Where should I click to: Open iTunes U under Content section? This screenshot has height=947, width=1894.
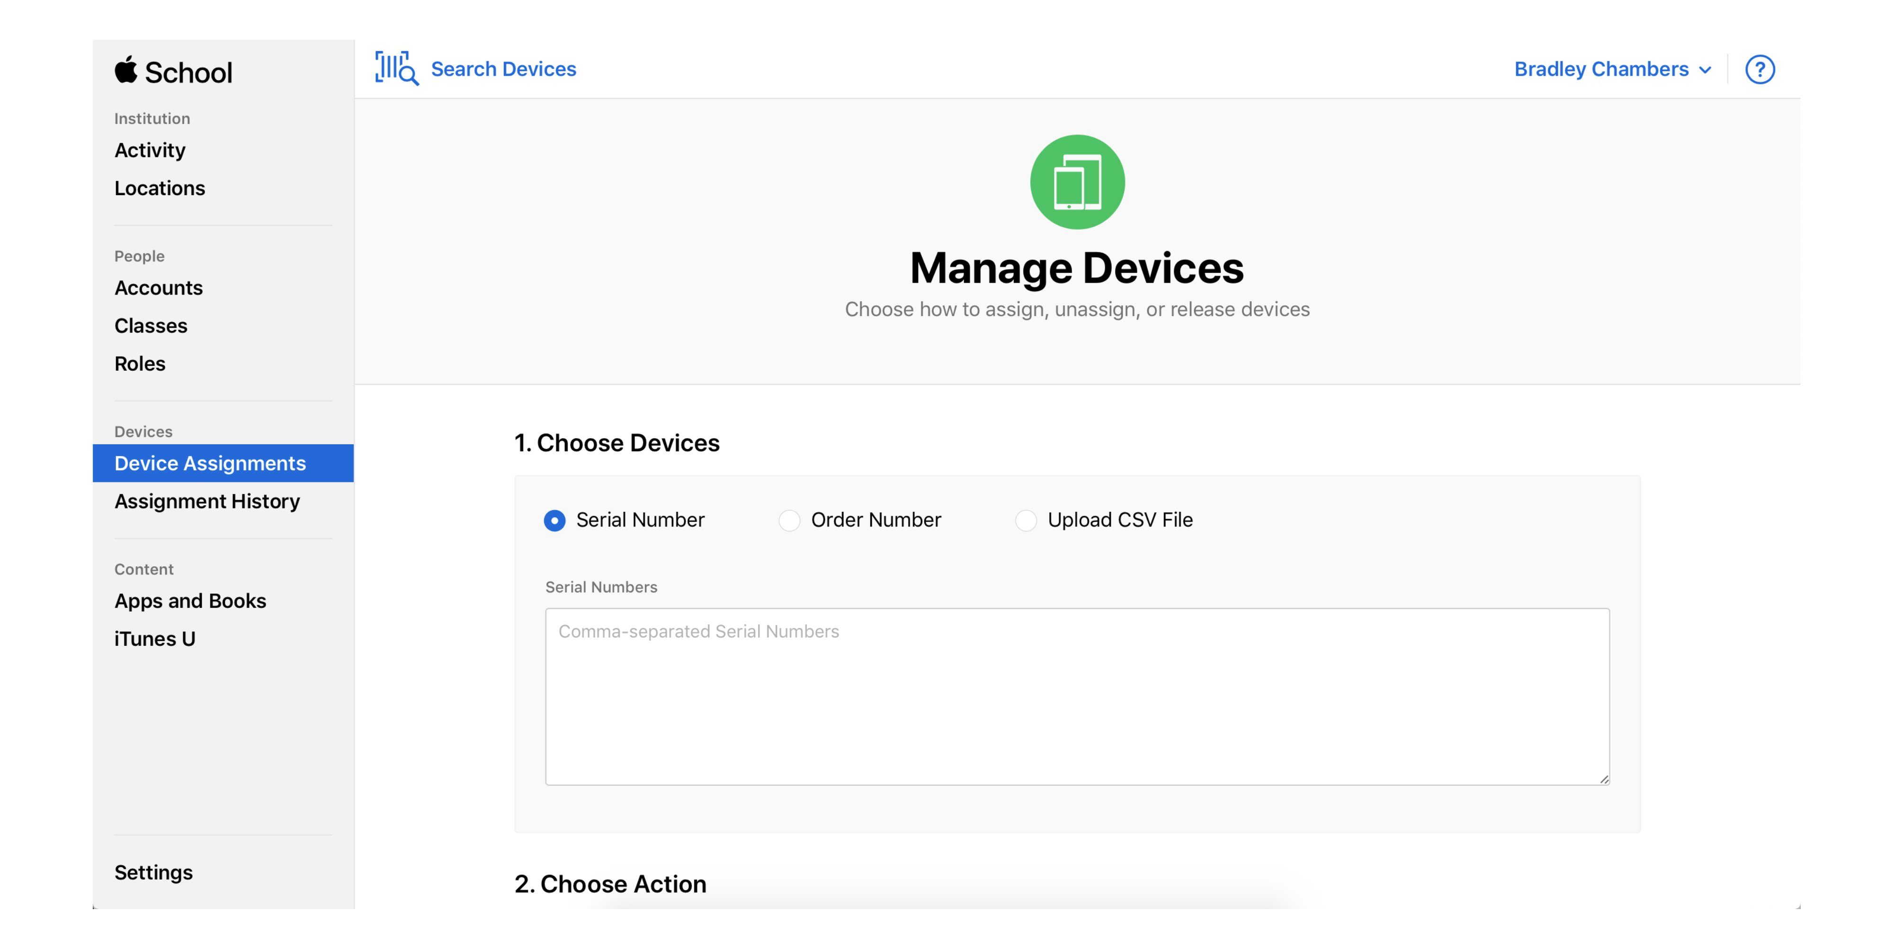click(156, 636)
